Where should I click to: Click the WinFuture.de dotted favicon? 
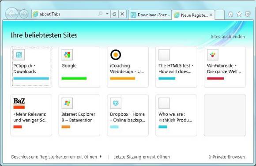click(213, 55)
